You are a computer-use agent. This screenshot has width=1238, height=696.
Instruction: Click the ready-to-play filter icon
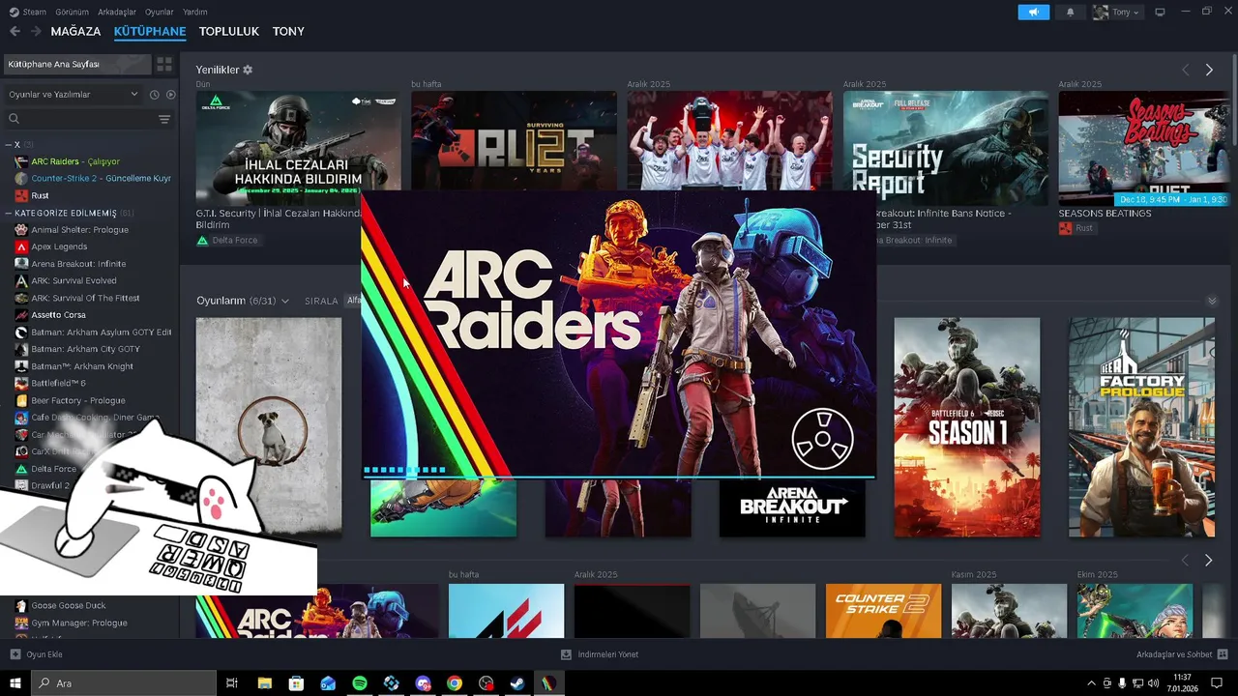[x=170, y=95]
